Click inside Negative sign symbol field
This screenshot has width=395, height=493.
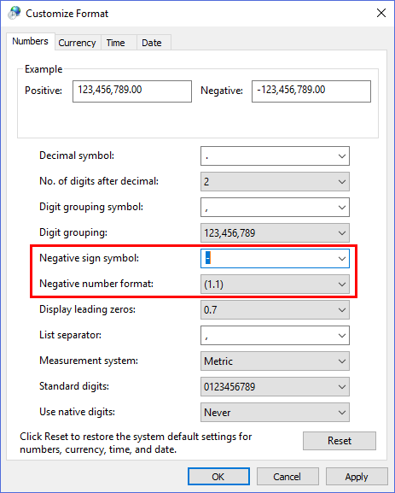coord(268,258)
